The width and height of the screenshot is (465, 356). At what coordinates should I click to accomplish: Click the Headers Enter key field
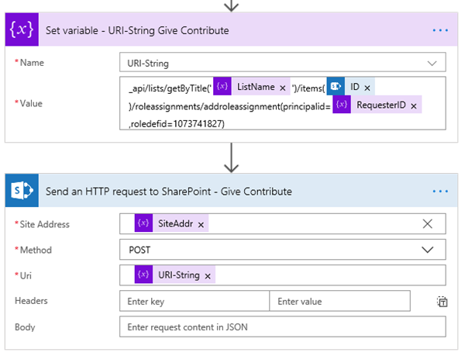[x=195, y=301]
